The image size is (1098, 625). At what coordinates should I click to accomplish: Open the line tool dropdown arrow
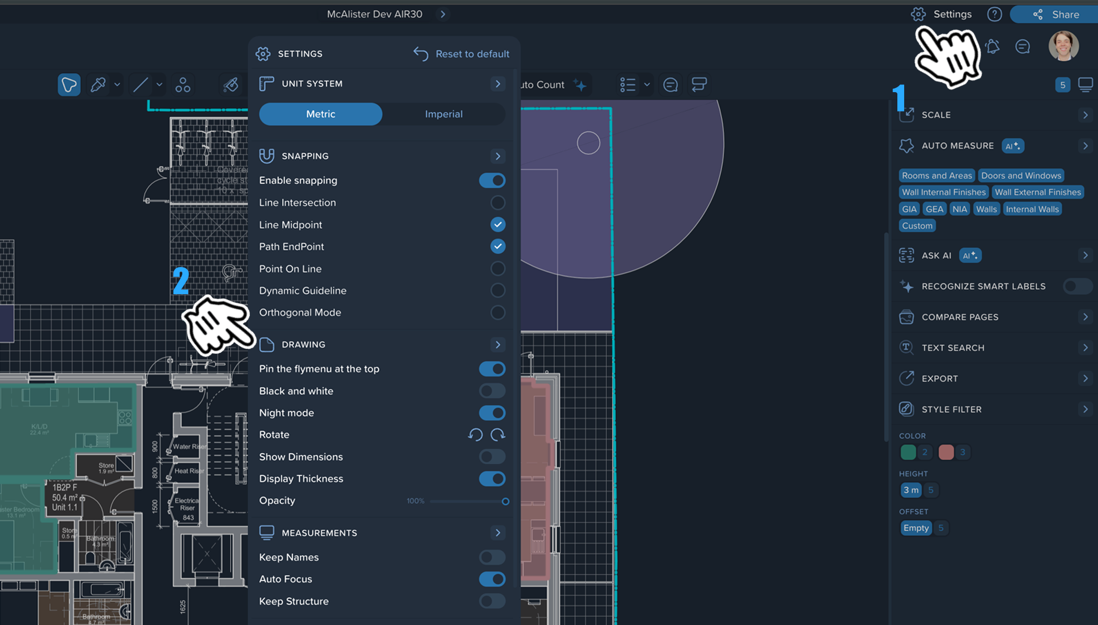159,84
